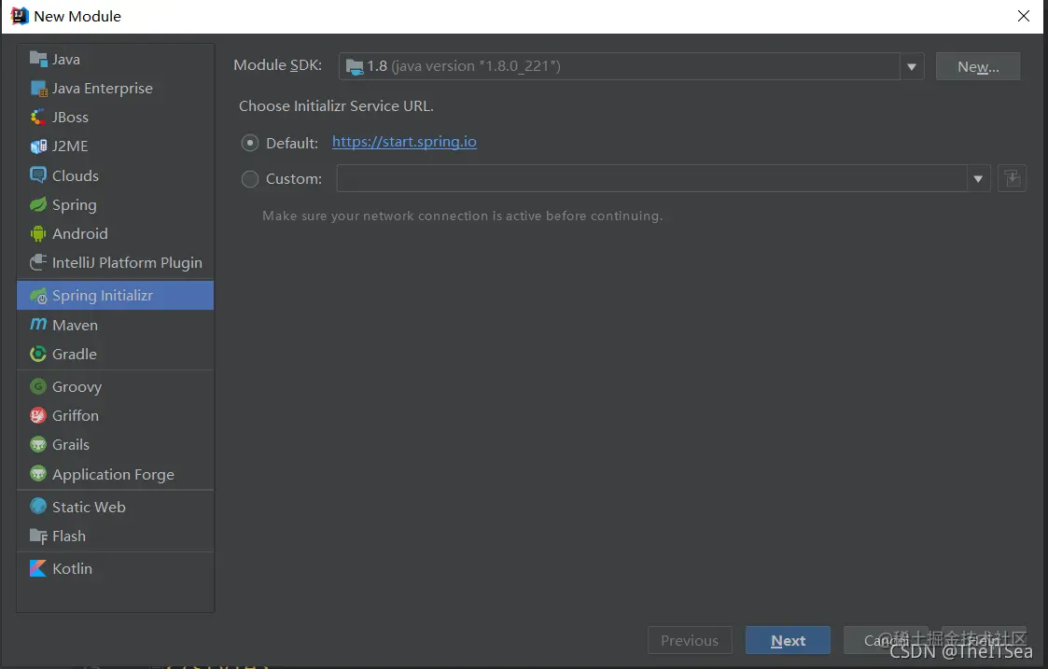The width and height of the screenshot is (1048, 669).
Task: Click the Java Enterprise icon
Action: click(38, 89)
